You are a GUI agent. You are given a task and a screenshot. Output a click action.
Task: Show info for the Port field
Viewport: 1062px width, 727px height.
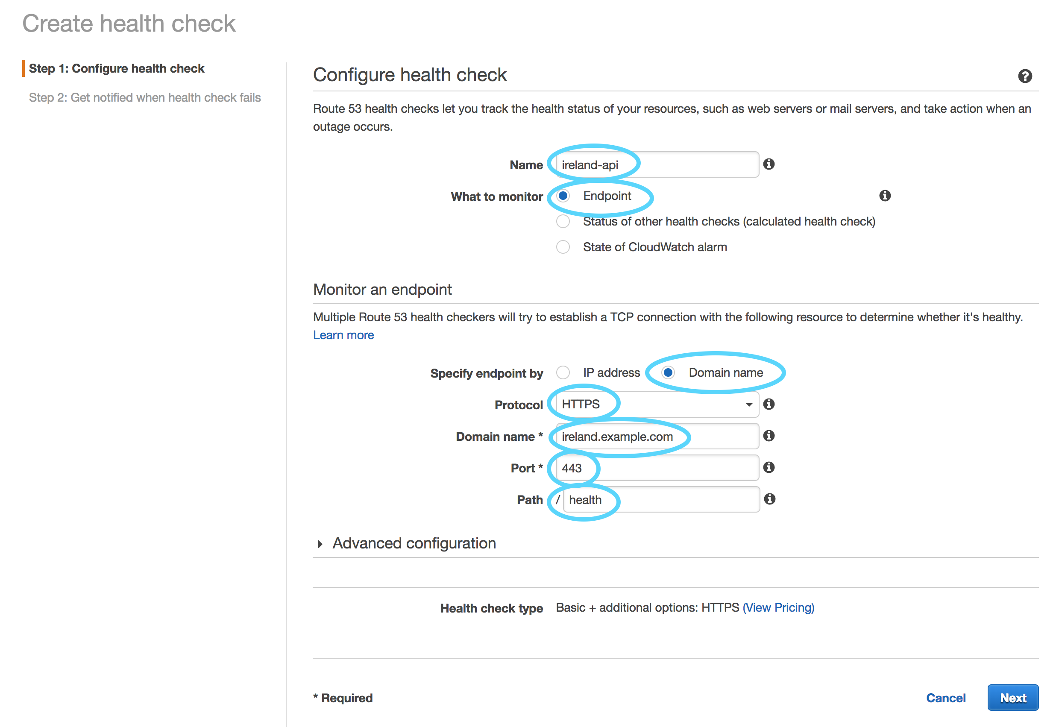pos(769,467)
